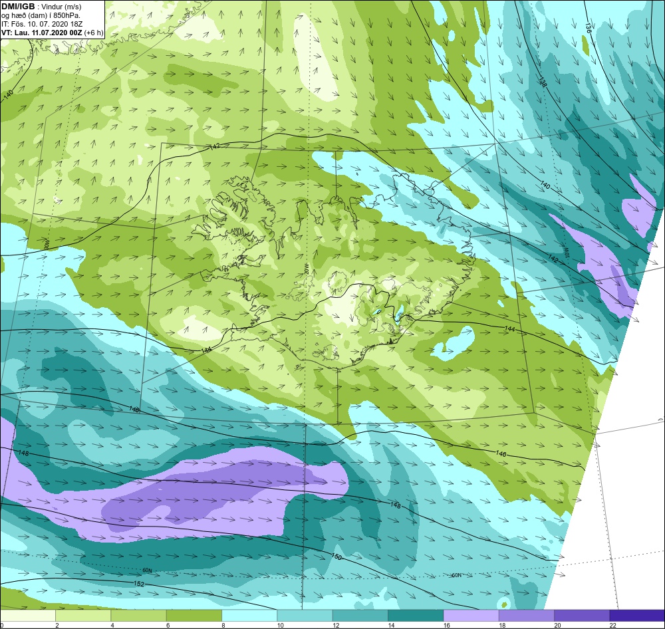
Task: Click legend tick label '20'
Action: click(557, 625)
